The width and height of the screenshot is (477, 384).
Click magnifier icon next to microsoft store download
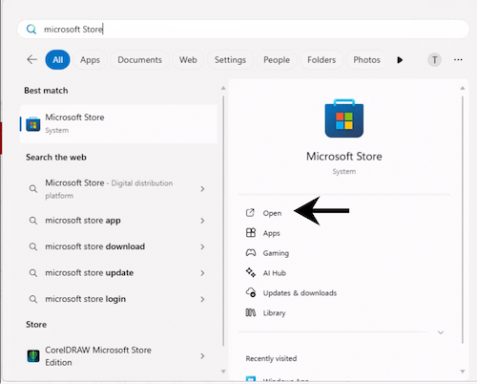point(33,246)
